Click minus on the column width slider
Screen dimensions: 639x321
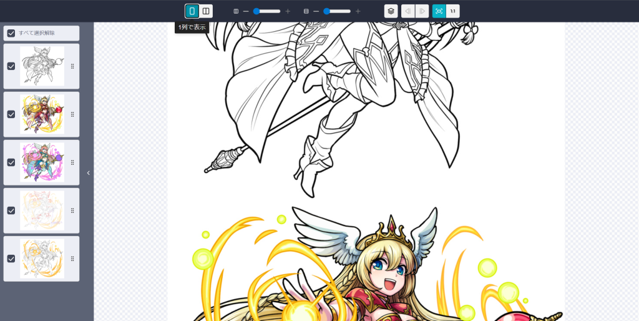[246, 11]
